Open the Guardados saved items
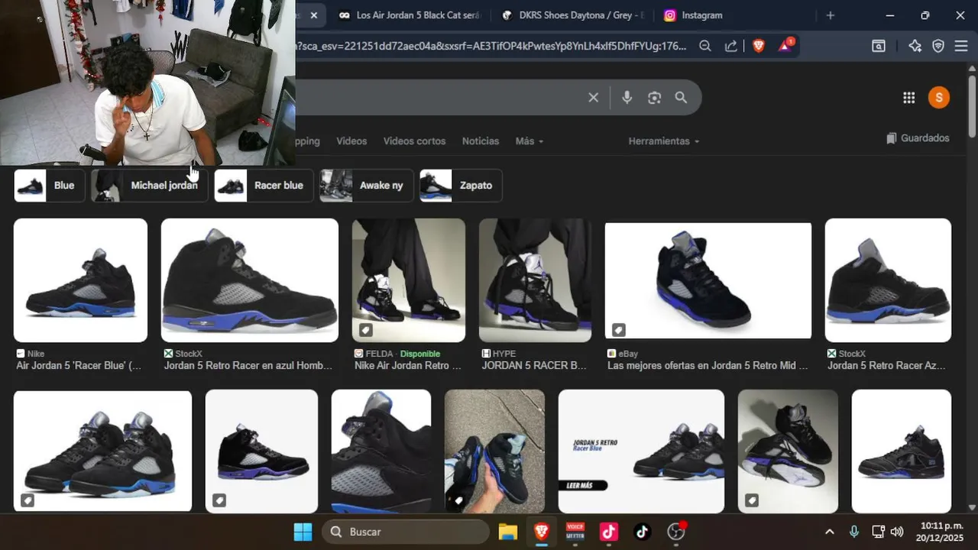The width and height of the screenshot is (978, 550). (918, 138)
